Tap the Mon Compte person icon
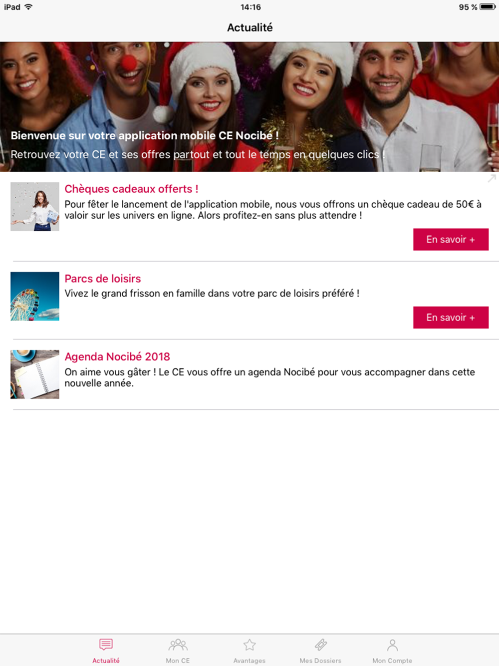This screenshot has height=666, width=499. pyautogui.click(x=393, y=645)
